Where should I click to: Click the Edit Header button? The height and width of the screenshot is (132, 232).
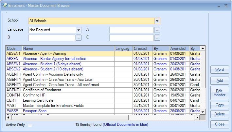click(220, 93)
